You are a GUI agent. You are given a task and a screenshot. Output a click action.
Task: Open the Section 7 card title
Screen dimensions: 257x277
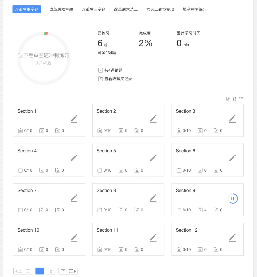[x=27, y=190]
